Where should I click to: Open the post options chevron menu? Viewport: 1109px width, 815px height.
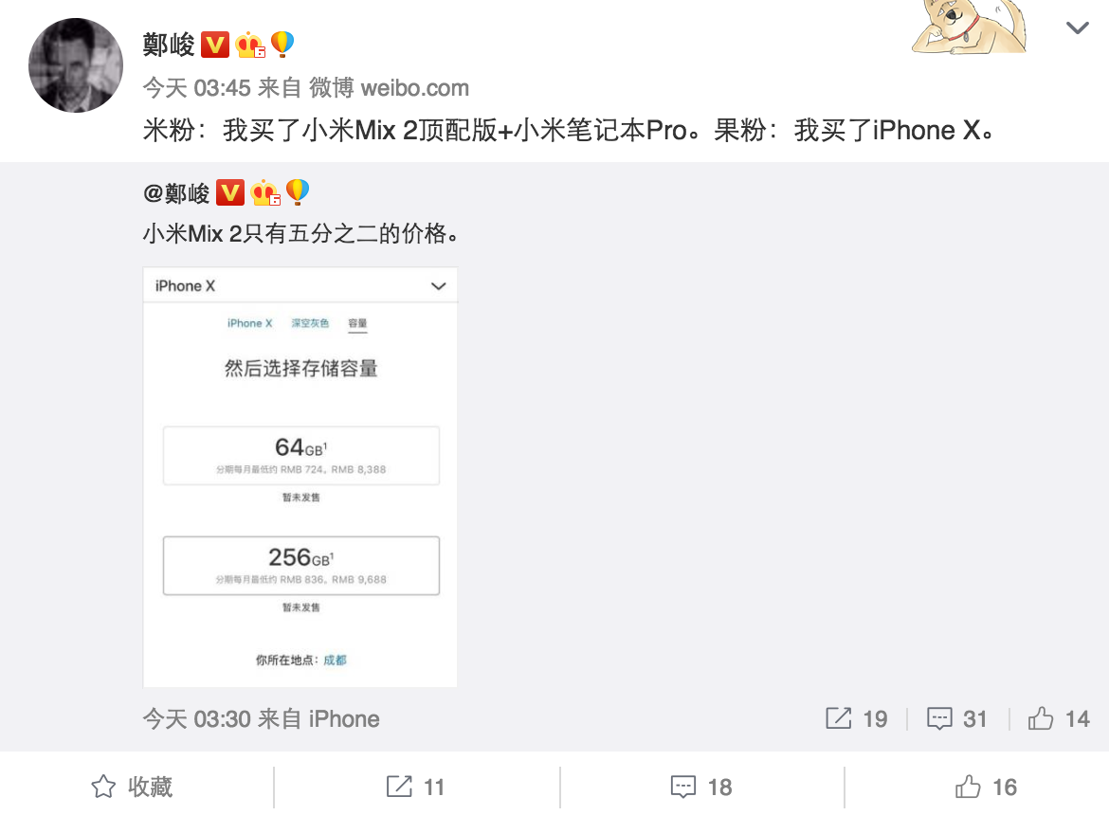point(1077,27)
